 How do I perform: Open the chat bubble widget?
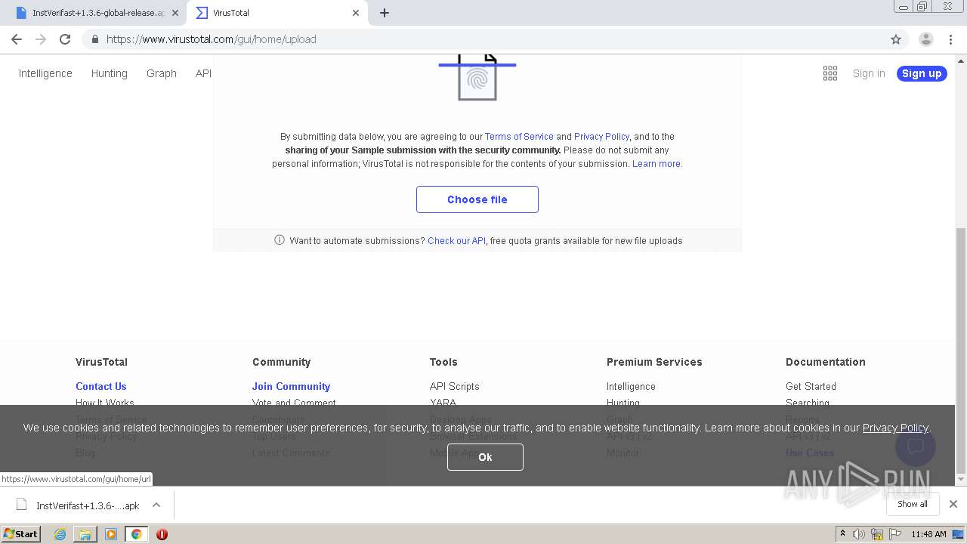(916, 446)
